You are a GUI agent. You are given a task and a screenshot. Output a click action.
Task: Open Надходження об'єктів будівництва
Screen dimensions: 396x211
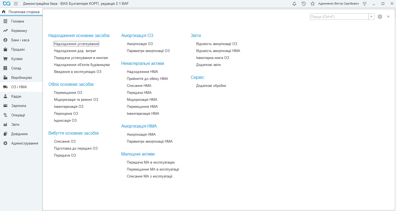click(82, 65)
